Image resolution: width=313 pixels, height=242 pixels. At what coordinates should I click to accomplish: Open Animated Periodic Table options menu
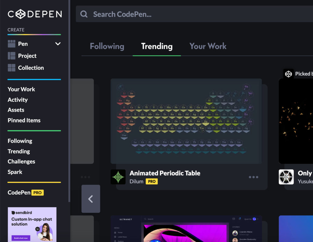click(x=253, y=177)
